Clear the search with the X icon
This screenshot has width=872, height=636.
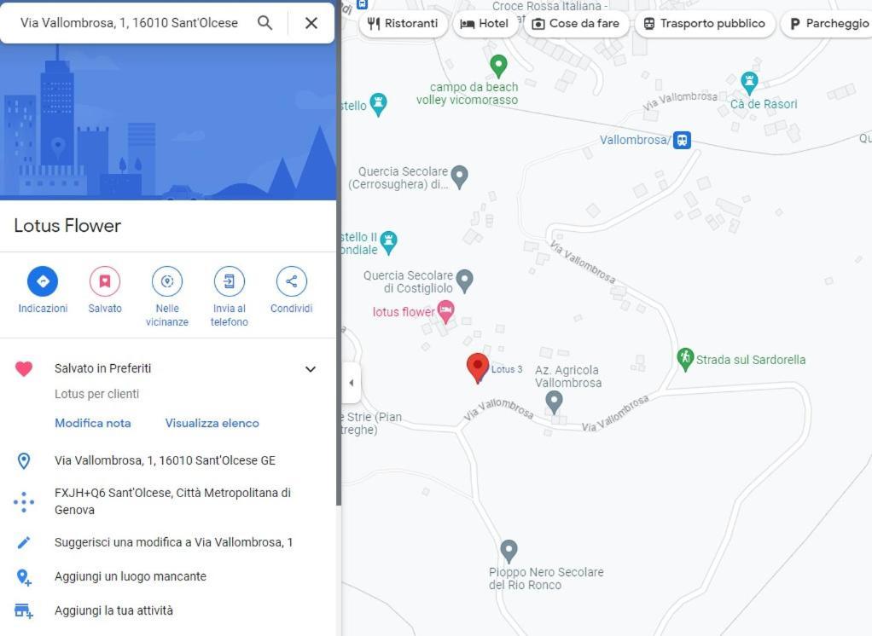click(x=311, y=23)
